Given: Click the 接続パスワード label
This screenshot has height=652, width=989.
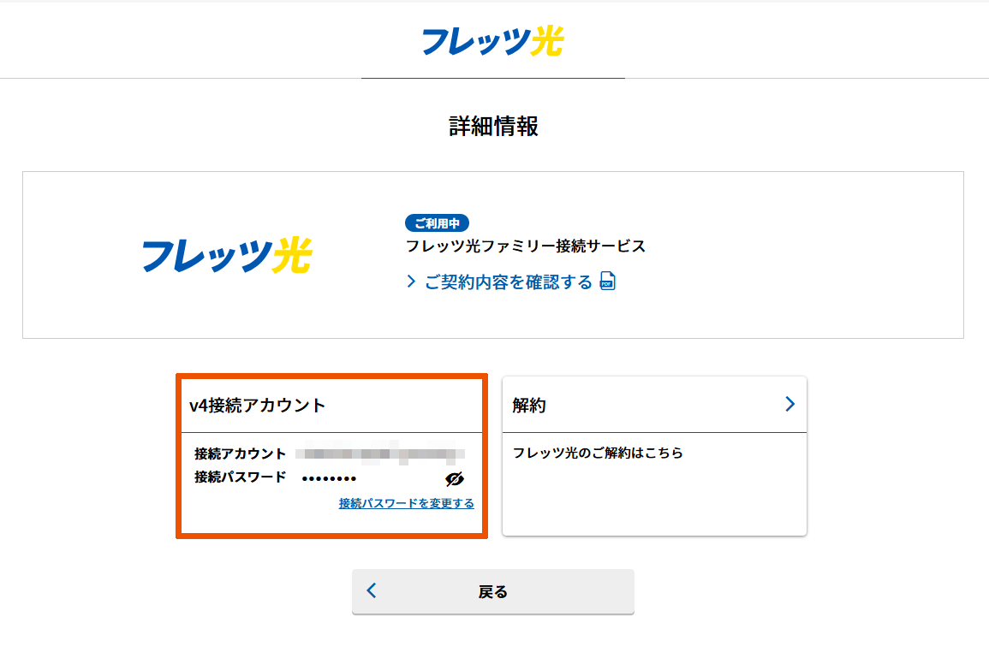Looking at the screenshot, I should point(240,477).
